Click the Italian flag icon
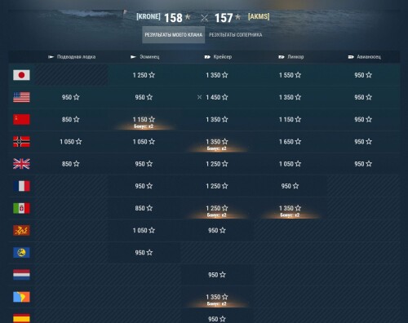The height and width of the screenshot is (323, 408). (21, 208)
